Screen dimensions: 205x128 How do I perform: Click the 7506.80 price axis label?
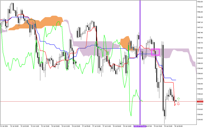(x=200, y=12)
